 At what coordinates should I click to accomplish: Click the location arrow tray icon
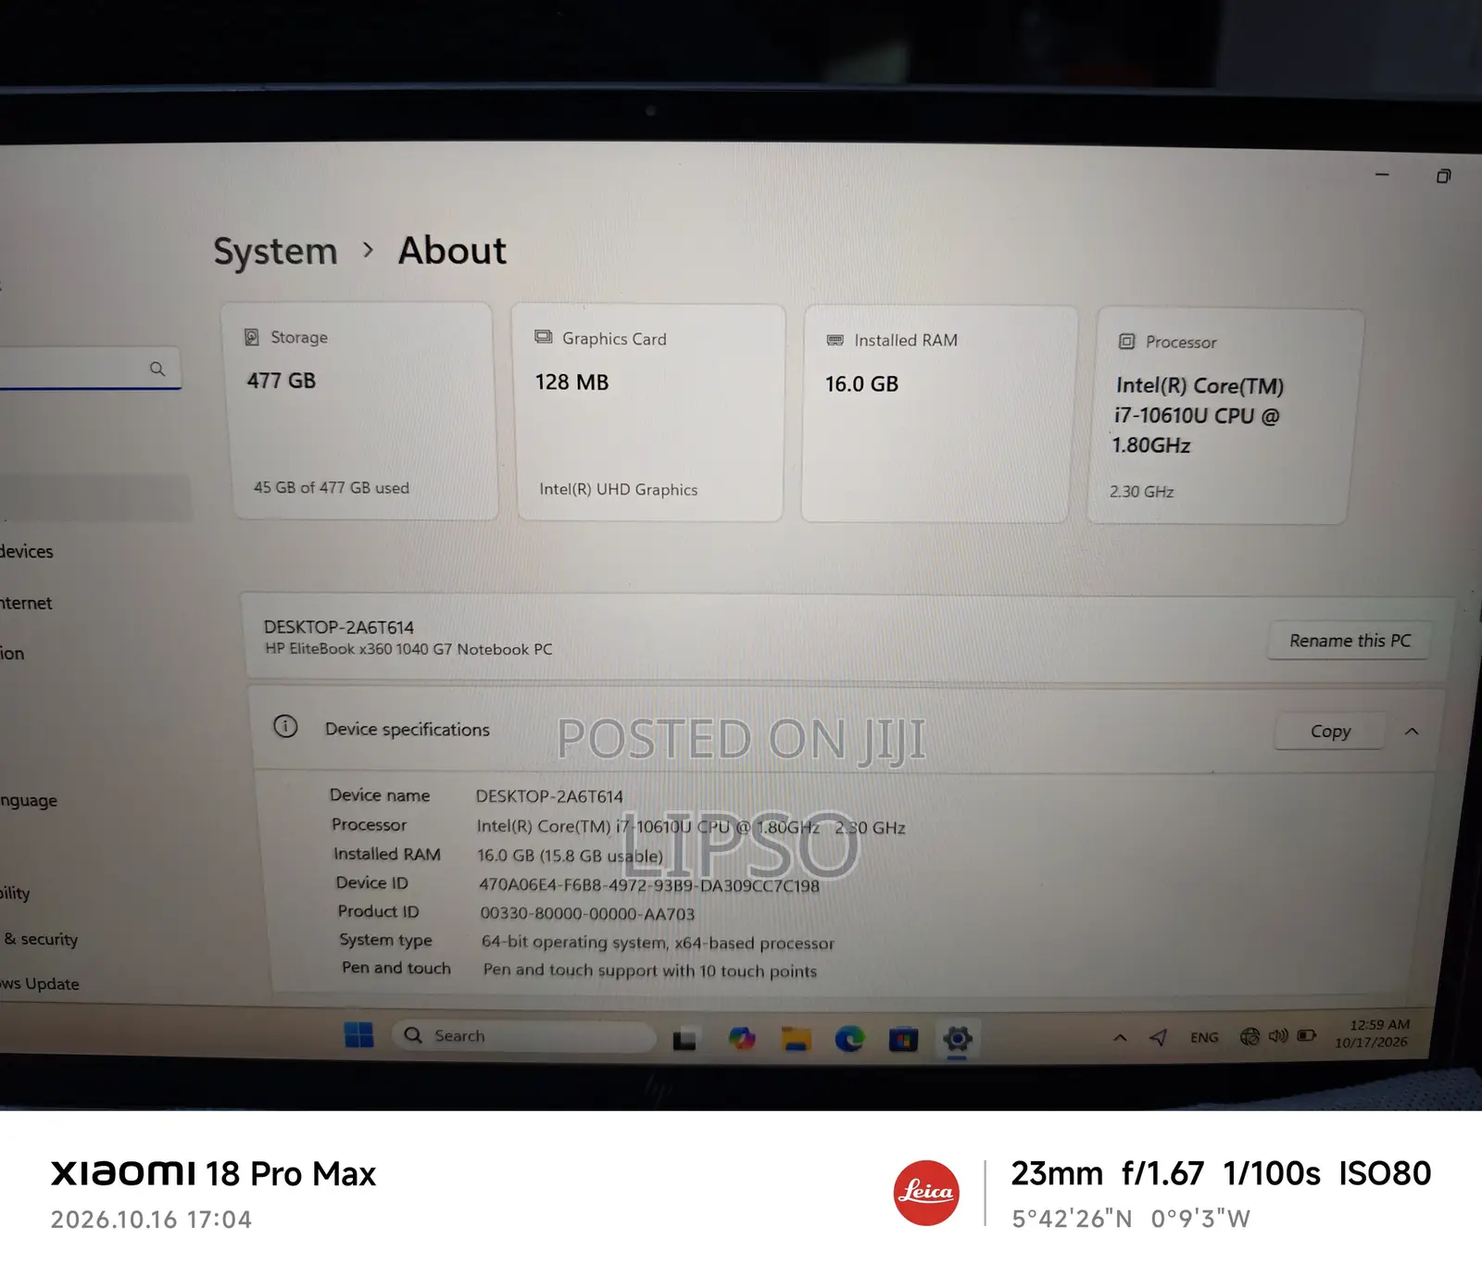tap(1158, 1038)
